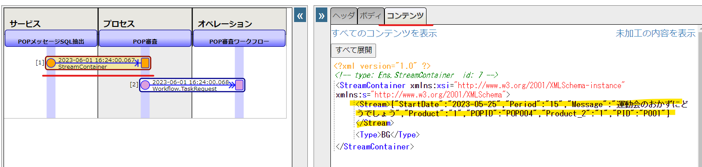
Task: Click the POP審査 process header
Action: [x=145, y=38]
